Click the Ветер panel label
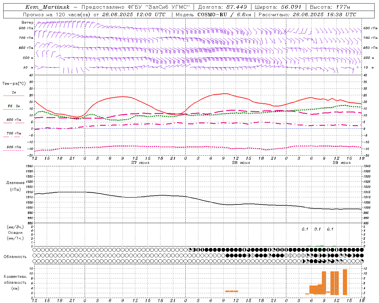 coord(28,22)
